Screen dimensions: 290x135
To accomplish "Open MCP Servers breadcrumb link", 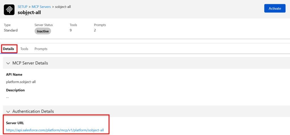I will (x=41, y=7).
